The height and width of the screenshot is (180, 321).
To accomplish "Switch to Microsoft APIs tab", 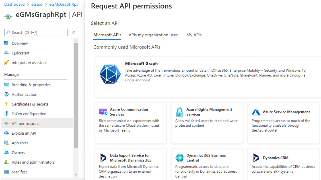I will [x=107, y=35].
